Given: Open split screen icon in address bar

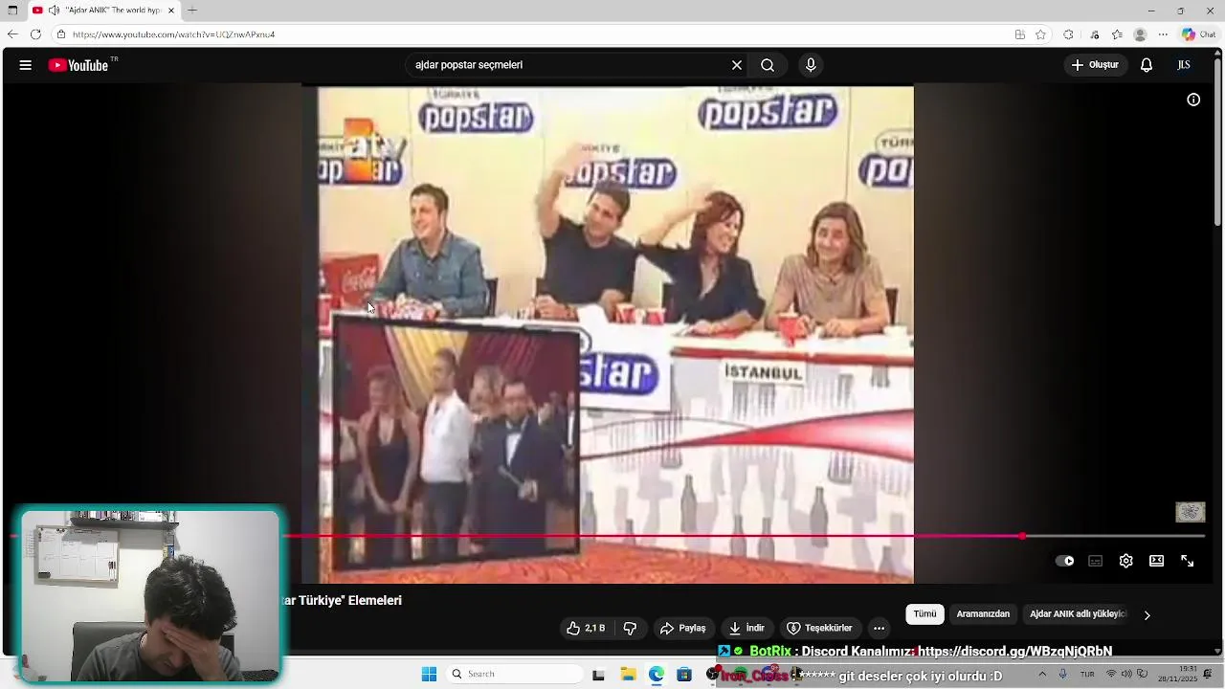Looking at the screenshot, I should tap(1020, 34).
